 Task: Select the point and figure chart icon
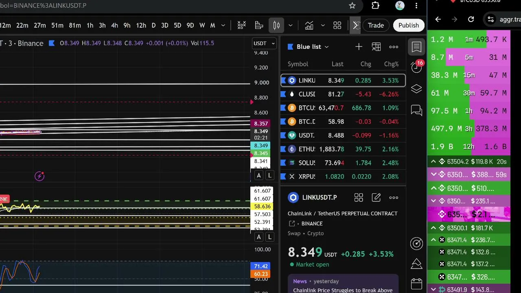tap(242, 25)
